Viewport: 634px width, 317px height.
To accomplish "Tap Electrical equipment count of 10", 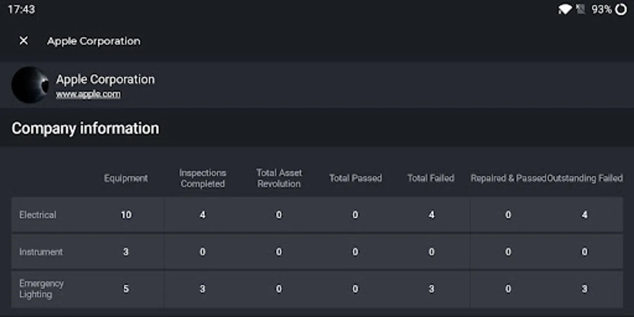I will tap(126, 215).
